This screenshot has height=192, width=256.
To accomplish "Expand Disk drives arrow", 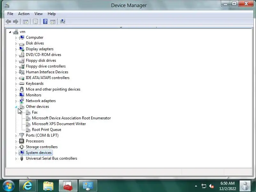I will 16,44.
